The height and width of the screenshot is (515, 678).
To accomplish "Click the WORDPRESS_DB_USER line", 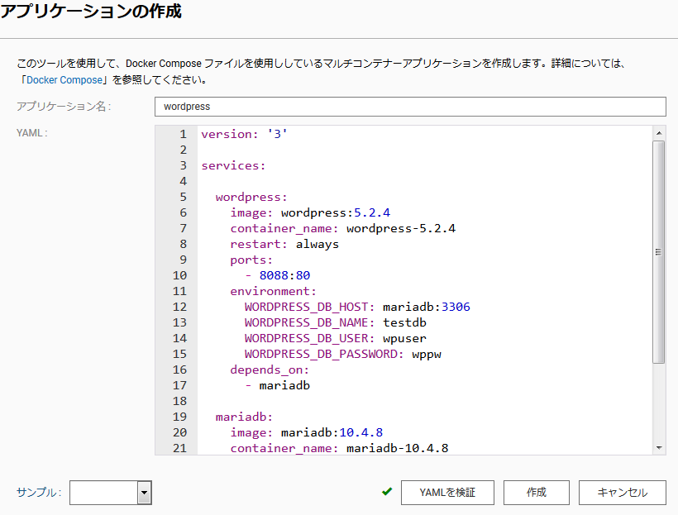I will pyautogui.click(x=336, y=338).
